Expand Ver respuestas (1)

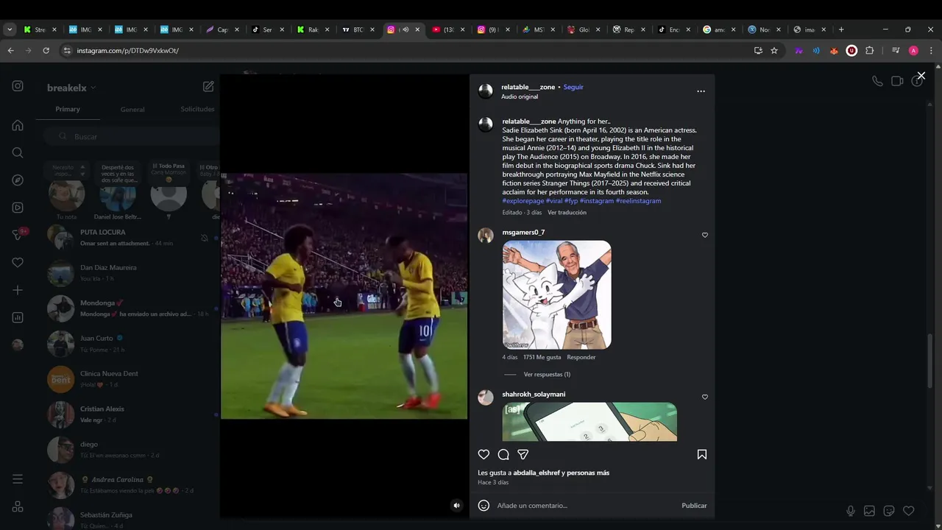[547, 374]
